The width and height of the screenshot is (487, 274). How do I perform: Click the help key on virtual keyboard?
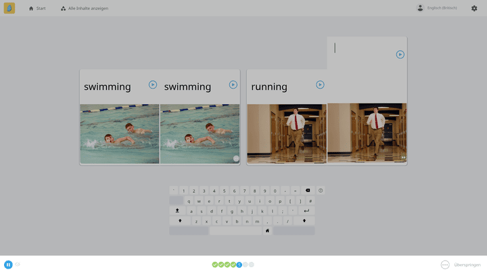point(321,190)
